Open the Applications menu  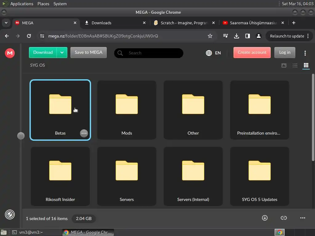(22, 4)
